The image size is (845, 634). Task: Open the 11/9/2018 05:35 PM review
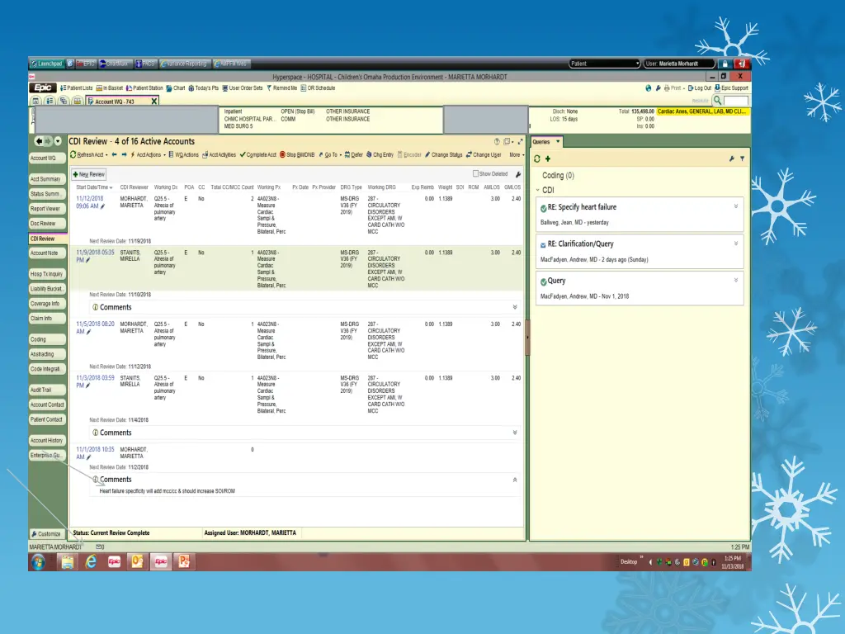click(95, 256)
